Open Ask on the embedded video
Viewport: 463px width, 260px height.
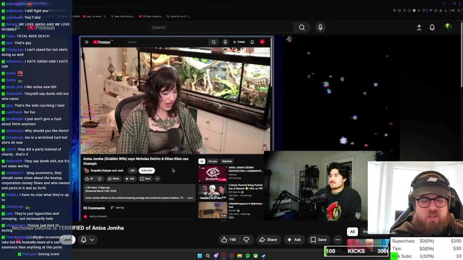129,178
